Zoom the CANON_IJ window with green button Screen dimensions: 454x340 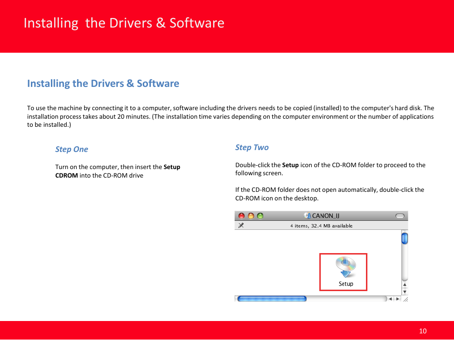[260, 216]
